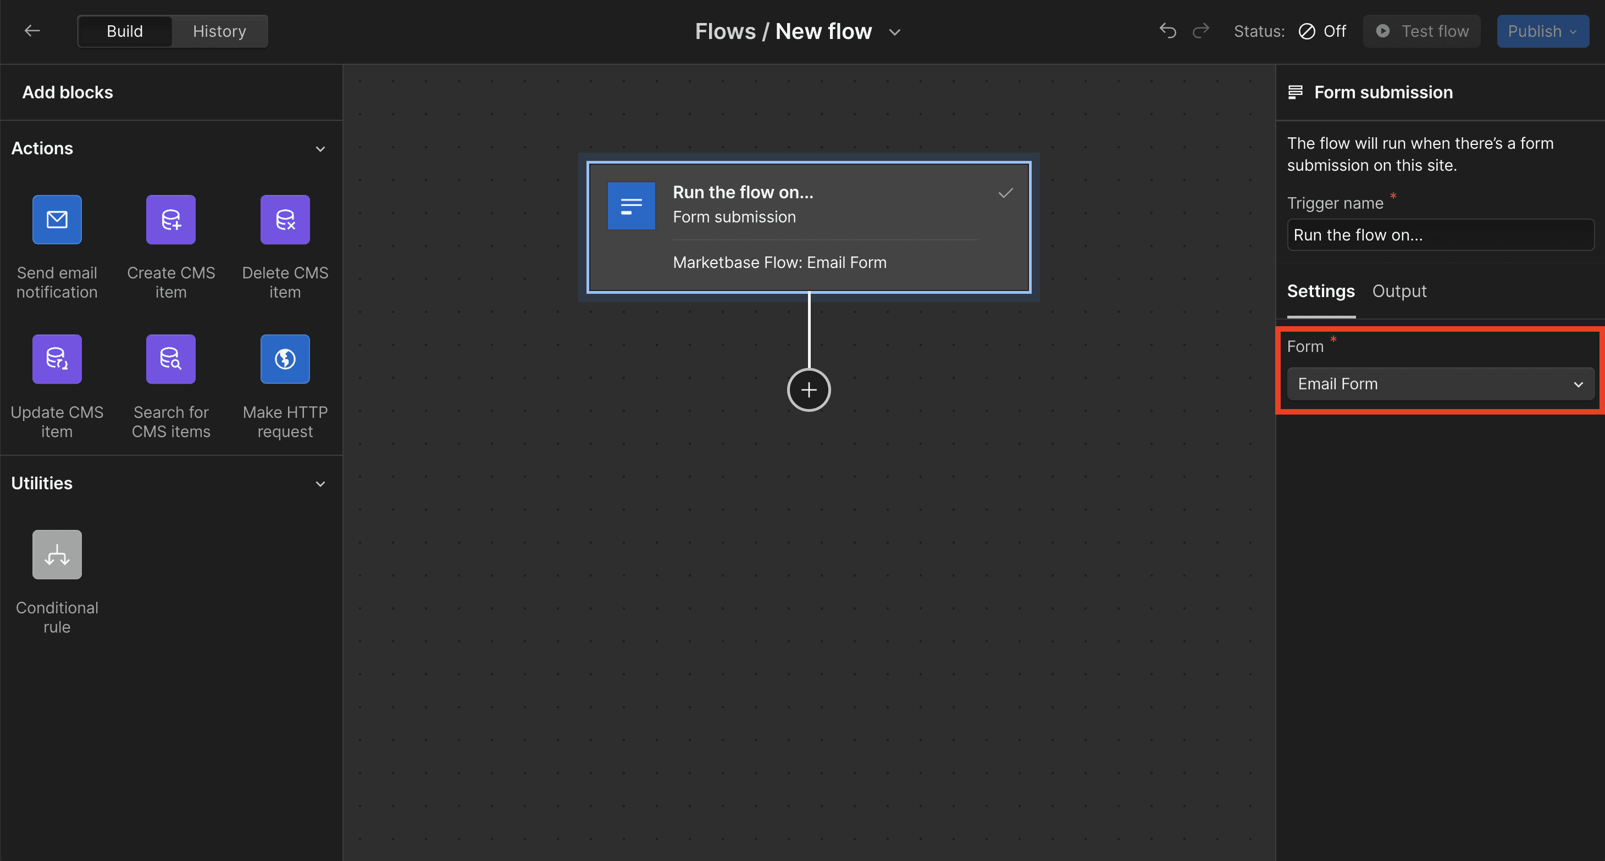
Task: Go back using the left arrow
Action: (32, 31)
